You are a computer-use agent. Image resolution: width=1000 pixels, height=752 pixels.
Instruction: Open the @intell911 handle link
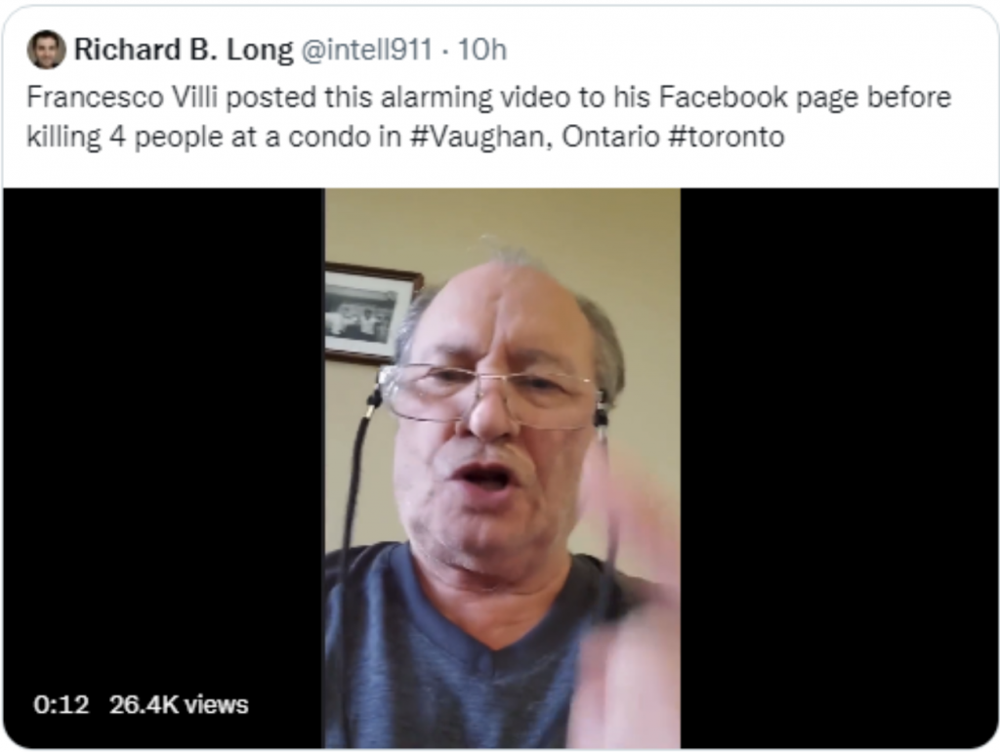[366, 50]
